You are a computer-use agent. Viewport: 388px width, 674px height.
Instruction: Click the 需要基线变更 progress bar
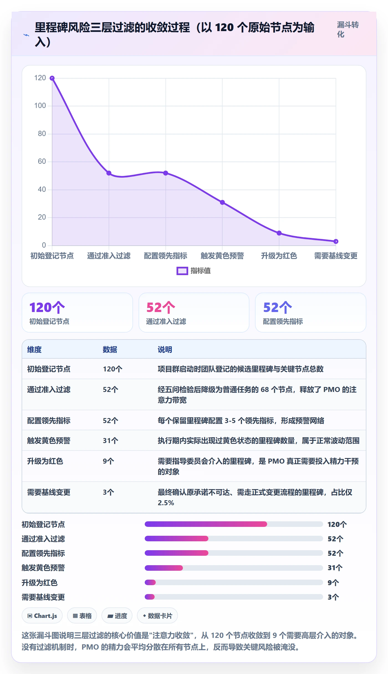(x=234, y=597)
